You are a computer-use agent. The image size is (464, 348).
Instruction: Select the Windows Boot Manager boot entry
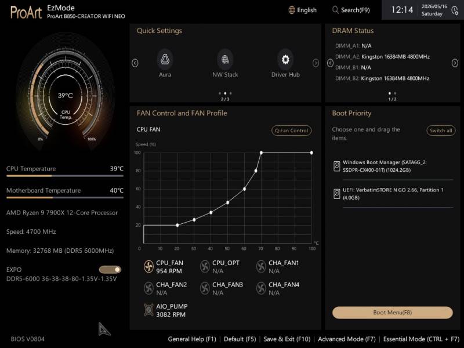(393, 166)
